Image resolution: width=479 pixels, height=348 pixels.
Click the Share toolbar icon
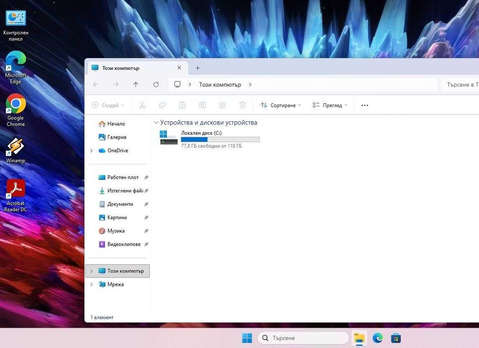pyautogui.click(x=222, y=105)
